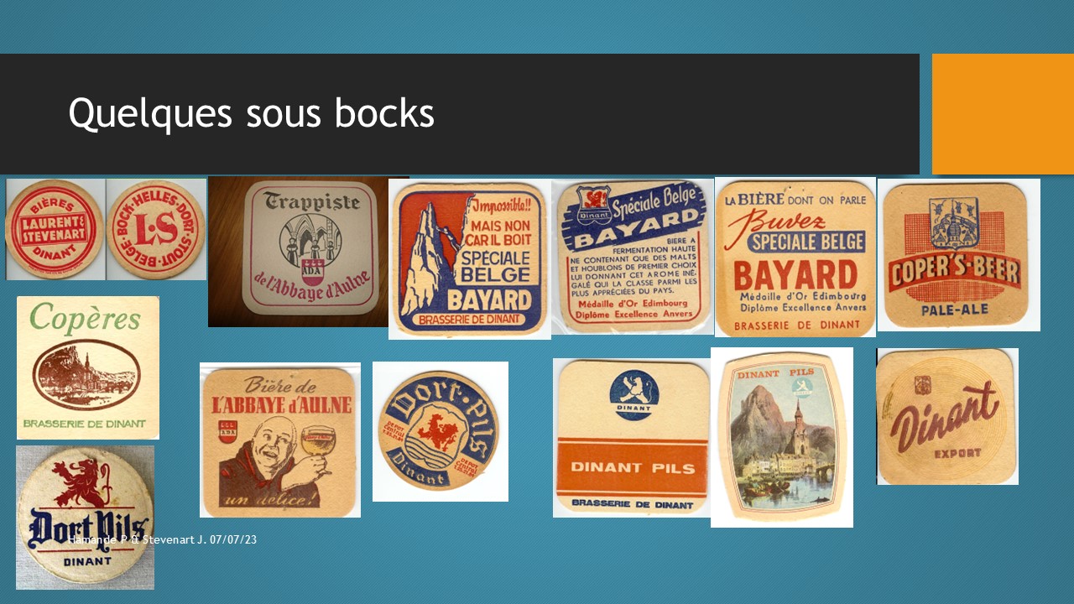Click the round blue Dort-Pils Dinant coaster

pos(441,431)
